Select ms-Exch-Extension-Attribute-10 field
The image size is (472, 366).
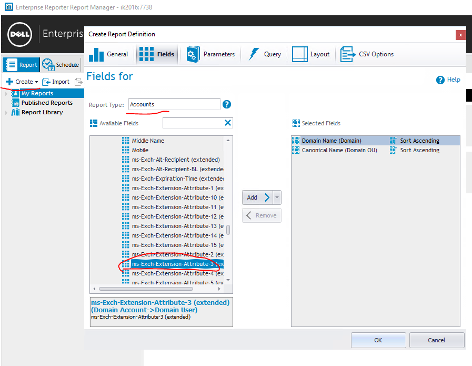tap(178, 197)
